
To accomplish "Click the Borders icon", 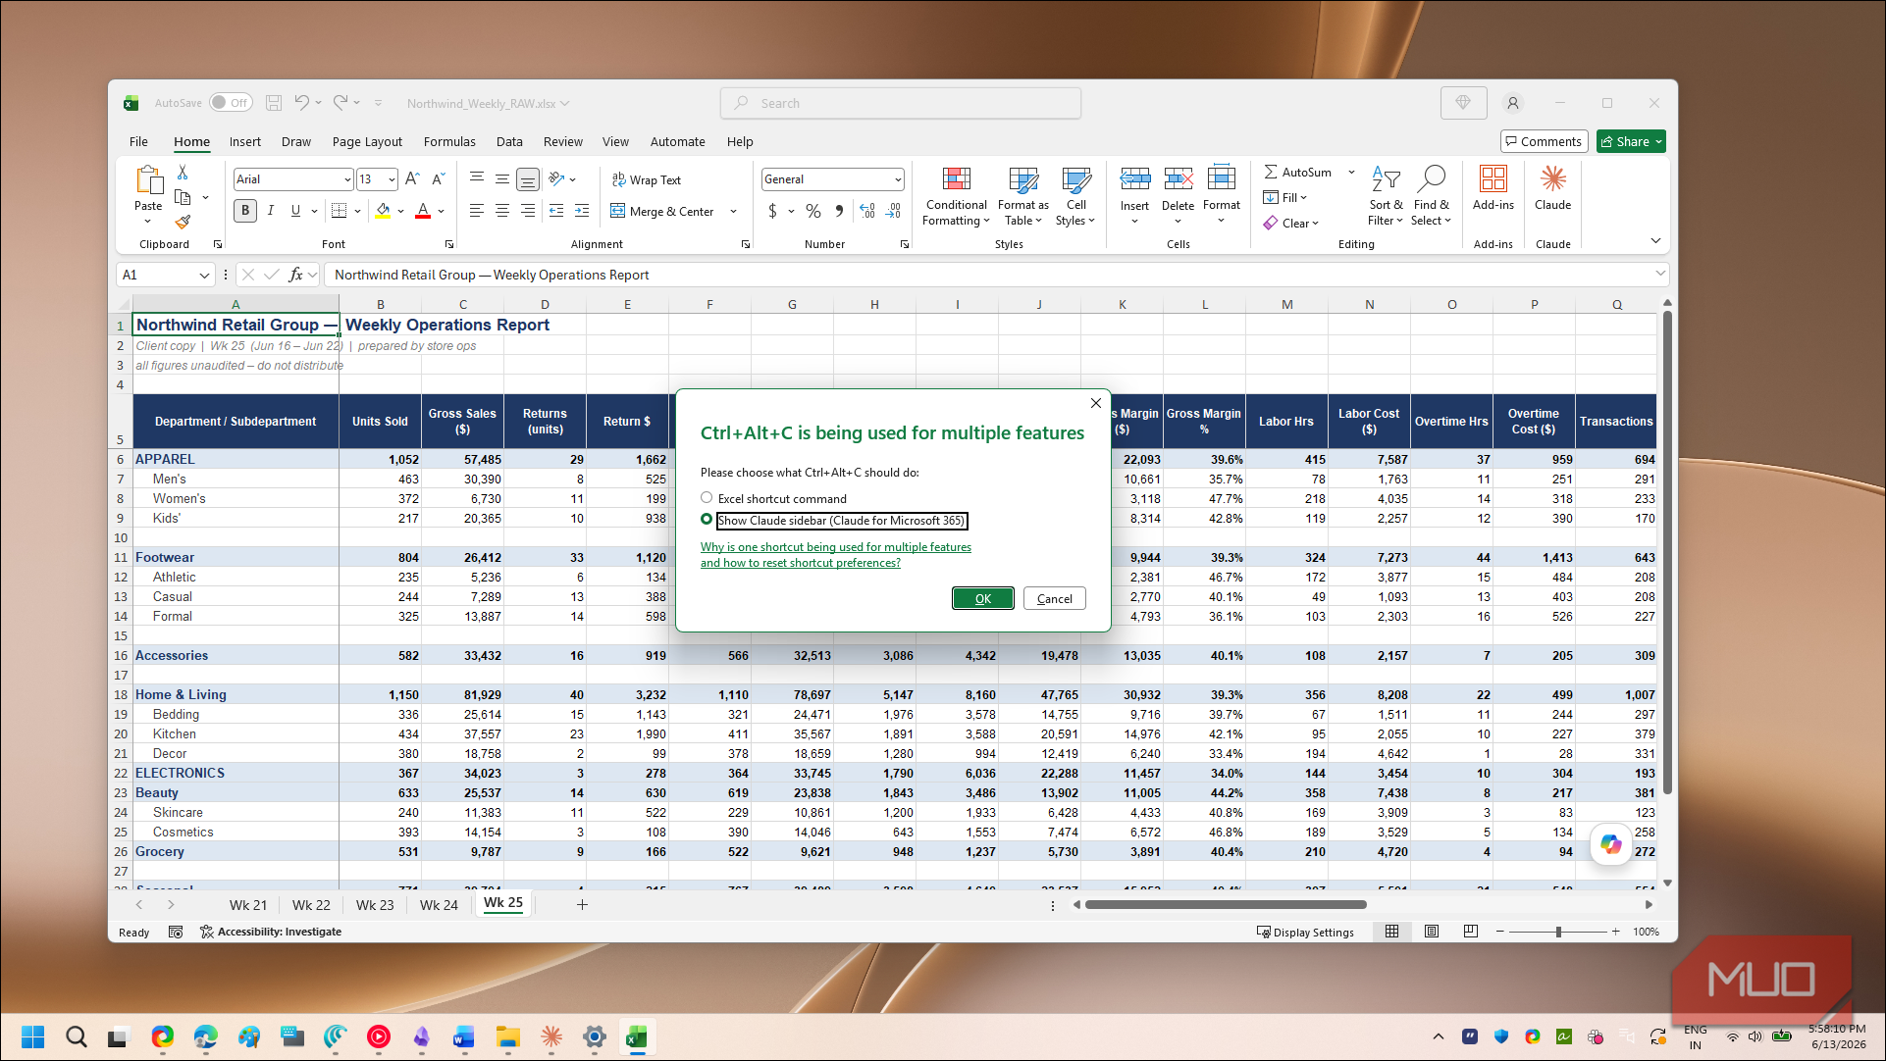I will pyautogui.click(x=339, y=210).
